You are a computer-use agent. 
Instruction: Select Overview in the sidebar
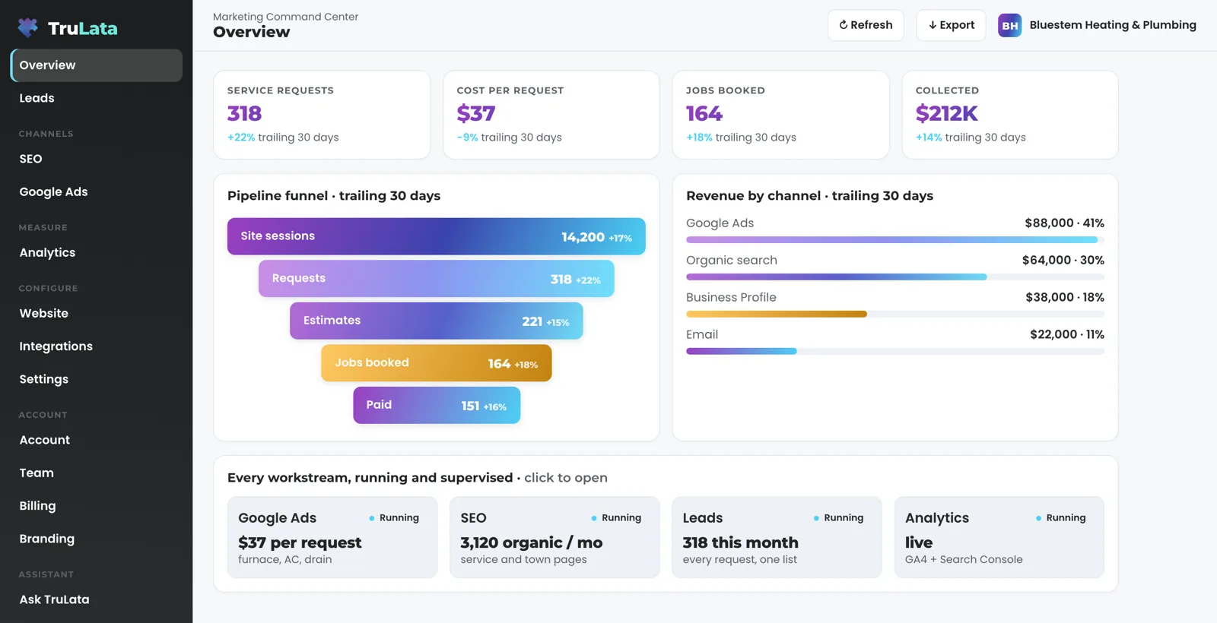point(97,65)
